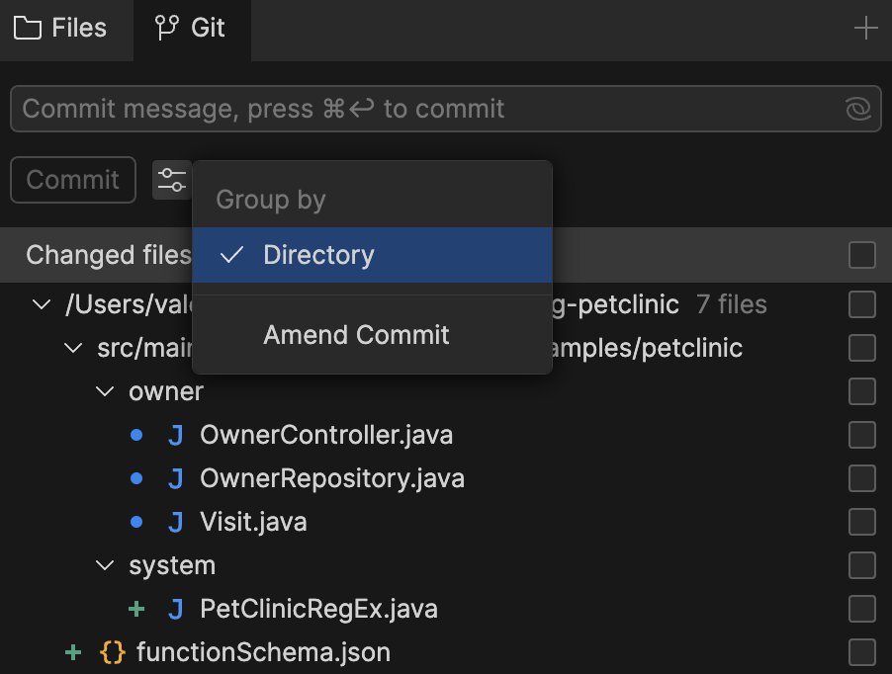Viewport: 892px width, 674px height.
Task: Click the Java icon beside OwnerRepository.java
Action: tap(175, 478)
